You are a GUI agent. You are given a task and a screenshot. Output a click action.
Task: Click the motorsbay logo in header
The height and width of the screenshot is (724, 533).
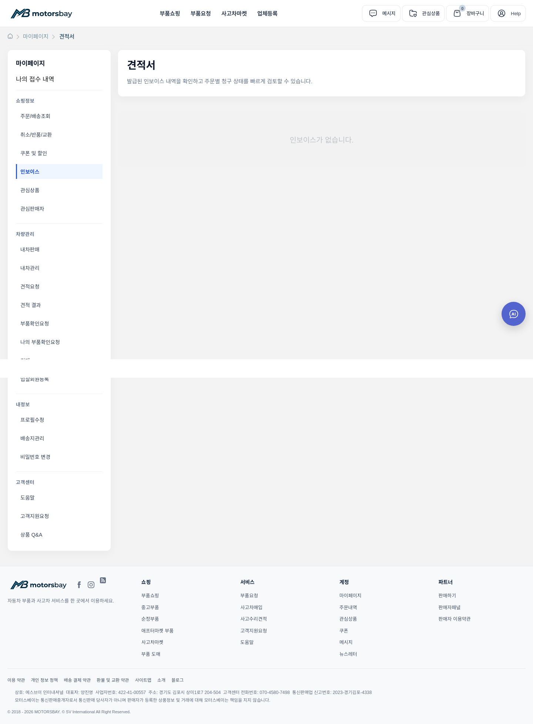[41, 13]
